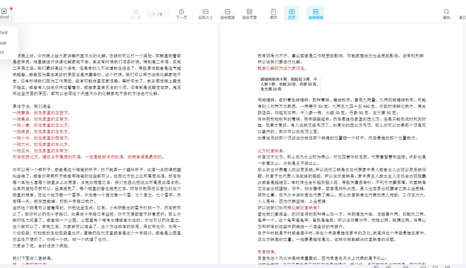The height and width of the screenshot is (268, 466).
Task: Choose Word from the convert menu
Action: [3, 33]
